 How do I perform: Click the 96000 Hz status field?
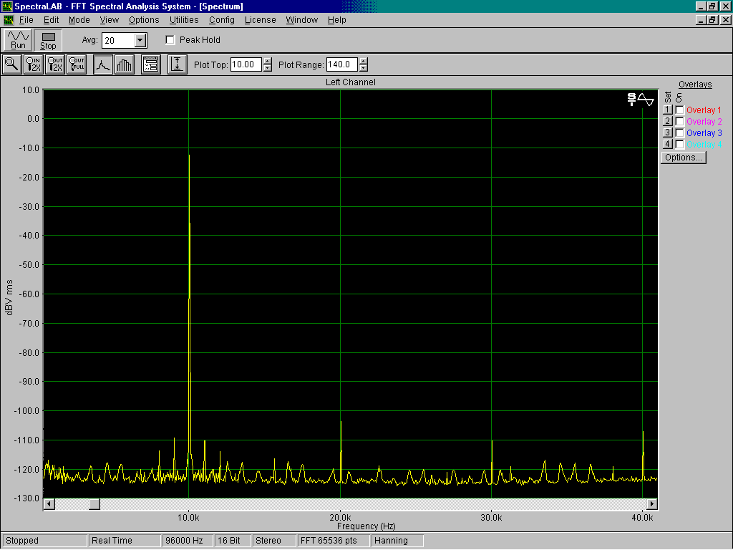(188, 541)
